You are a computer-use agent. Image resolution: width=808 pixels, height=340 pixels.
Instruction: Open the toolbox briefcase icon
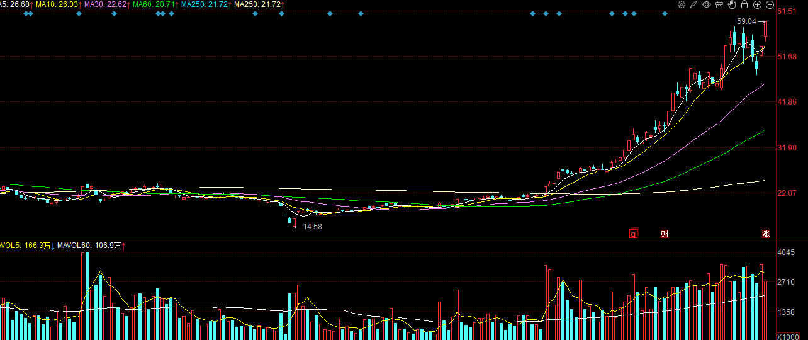(x=719, y=4)
